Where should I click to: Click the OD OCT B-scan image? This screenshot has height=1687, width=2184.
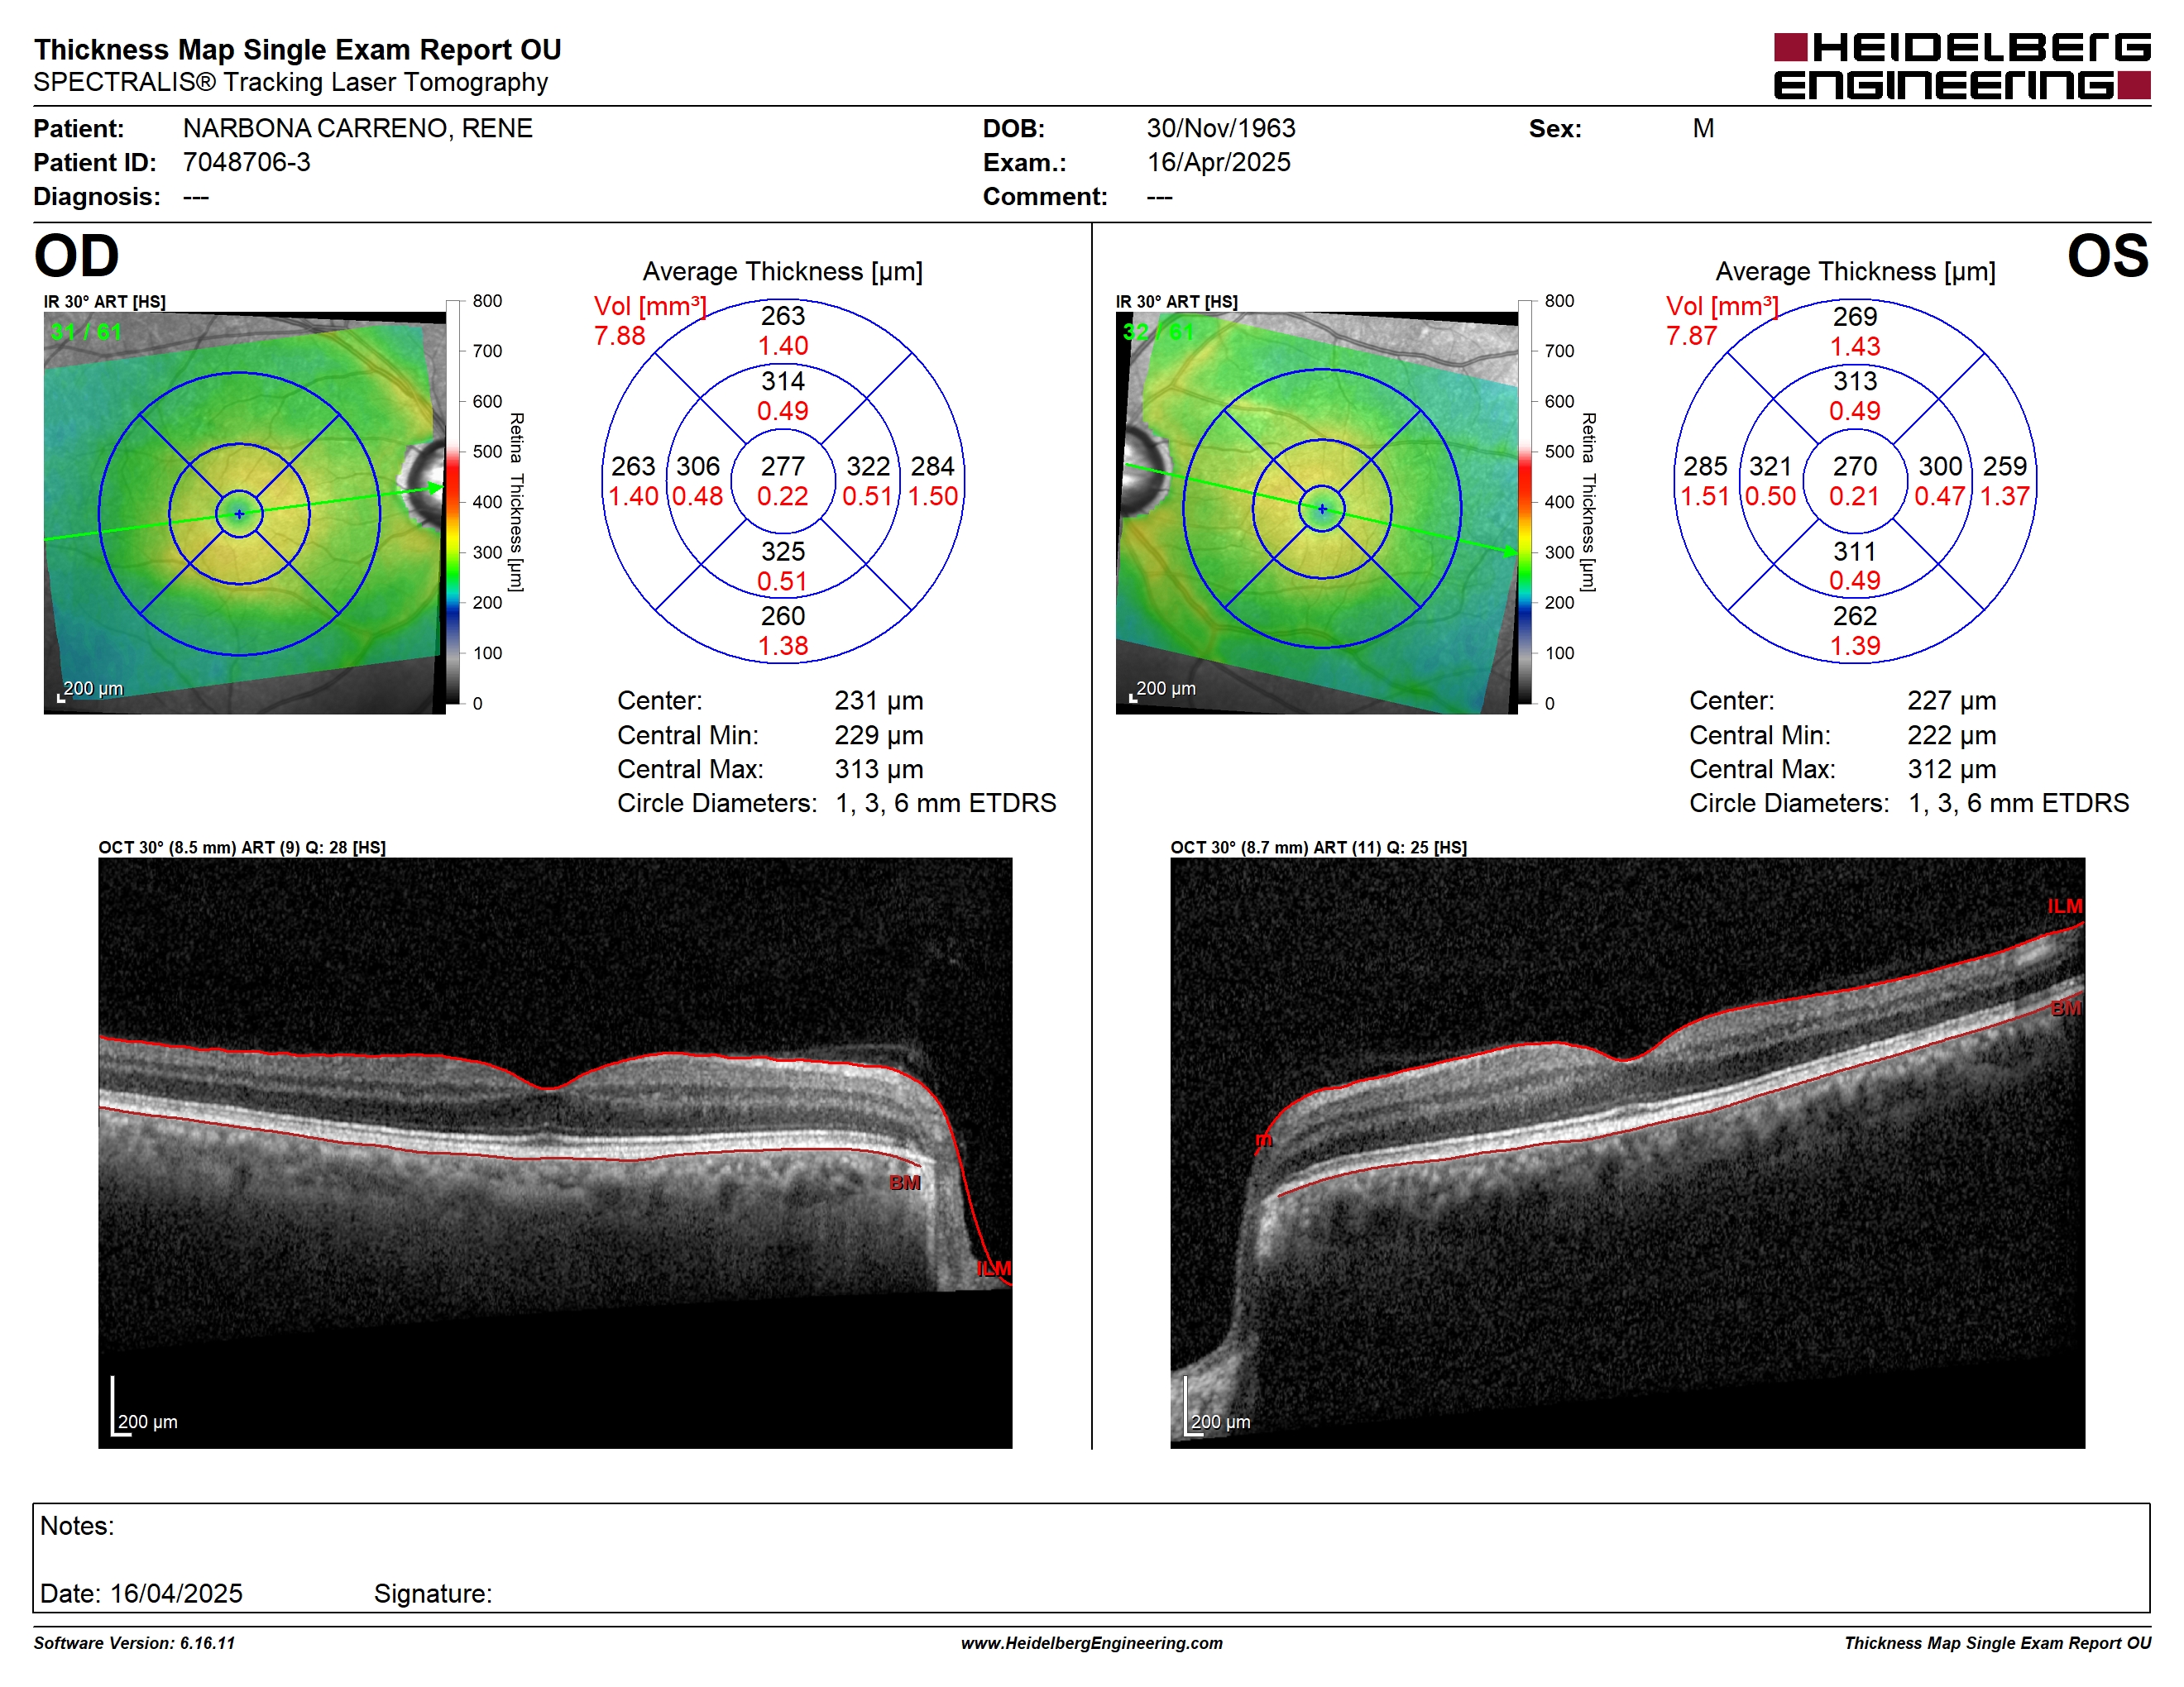click(x=555, y=1152)
